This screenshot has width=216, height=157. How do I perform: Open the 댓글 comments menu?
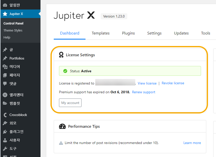(20, 83)
